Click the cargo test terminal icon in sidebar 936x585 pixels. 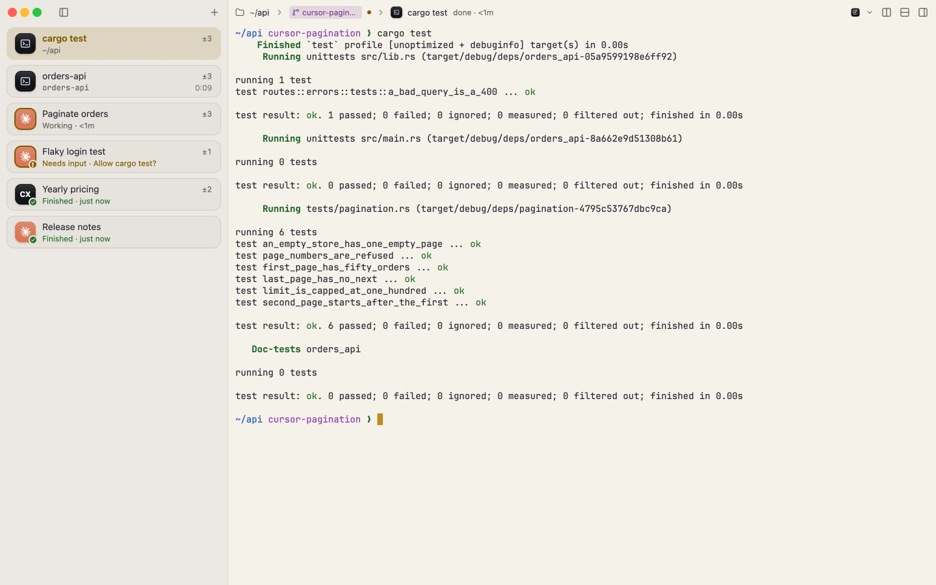point(25,44)
